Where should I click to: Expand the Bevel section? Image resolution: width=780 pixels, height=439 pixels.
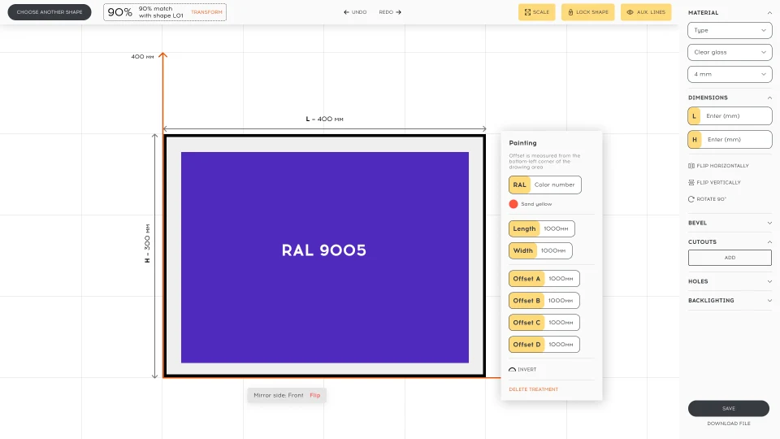point(769,223)
